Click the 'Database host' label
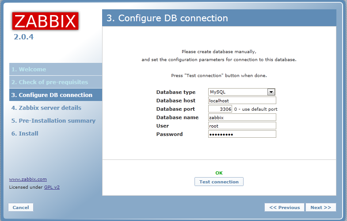Screen dimensions: 347x221 [176, 101]
